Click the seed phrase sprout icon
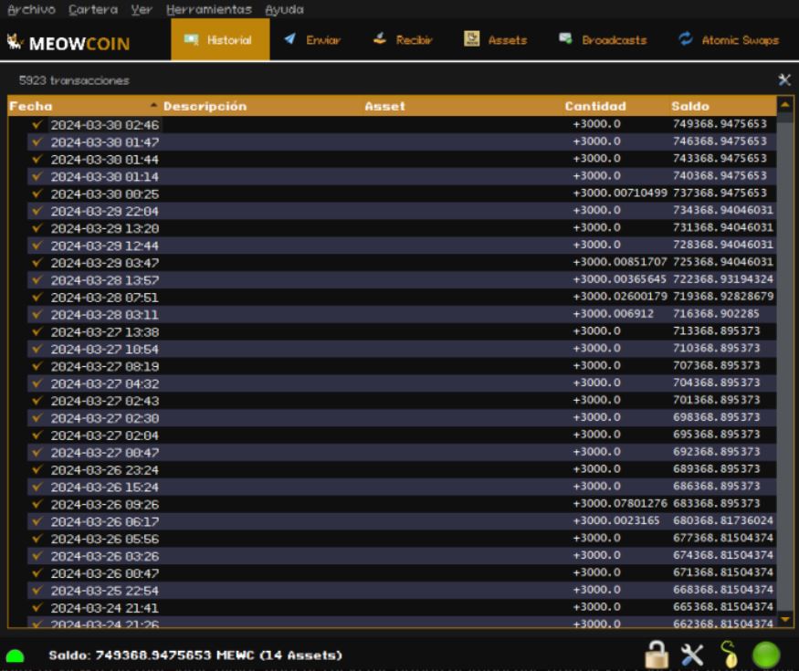The height and width of the screenshot is (671, 799). click(x=728, y=654)
